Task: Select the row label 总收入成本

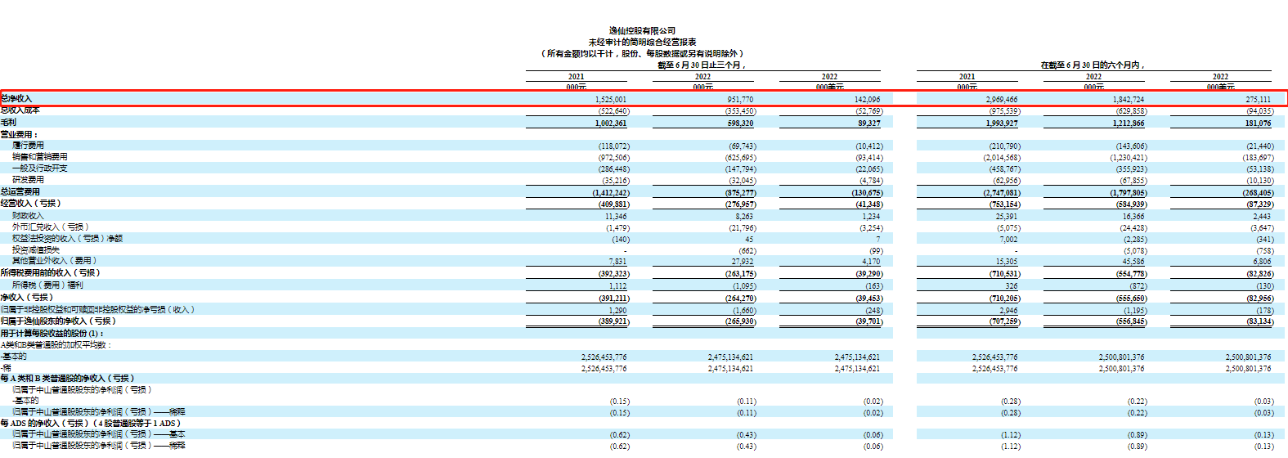Action: click(x=20, y=110)
